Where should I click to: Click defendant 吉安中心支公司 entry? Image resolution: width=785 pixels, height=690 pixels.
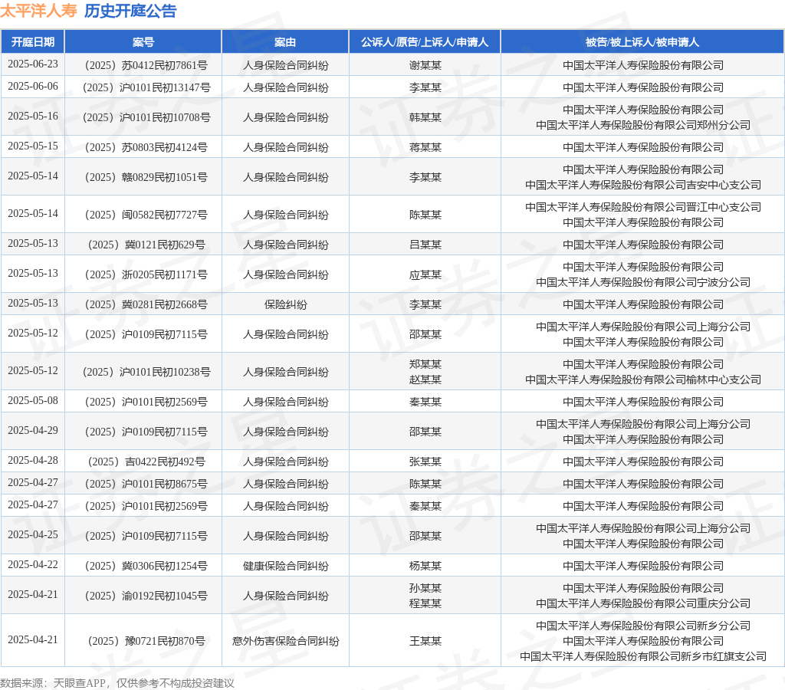click(x=643, y=185)
